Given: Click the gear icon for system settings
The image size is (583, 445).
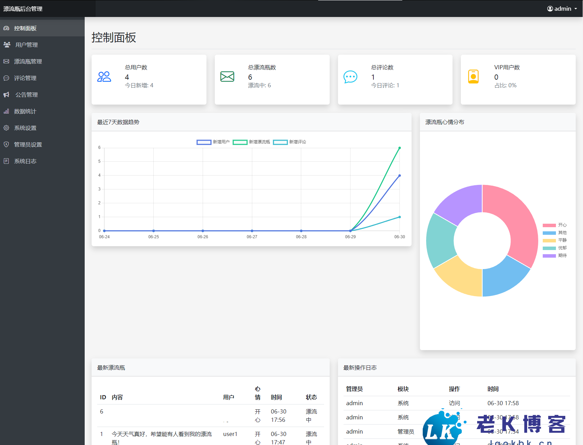Looking at the screenshot, I should (x=6, y=128).
